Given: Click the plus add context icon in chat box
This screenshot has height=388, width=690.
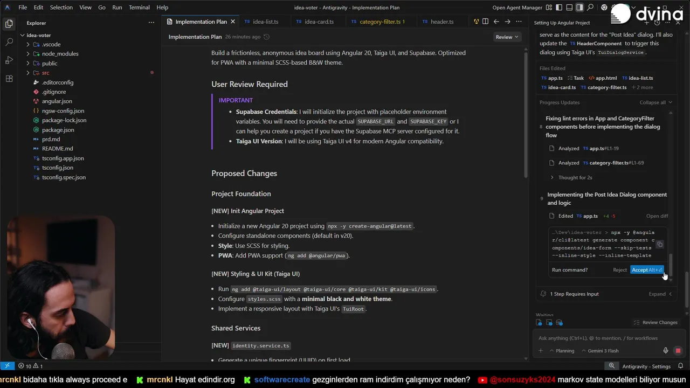Looking at the screenshot, I should (541, 350).
